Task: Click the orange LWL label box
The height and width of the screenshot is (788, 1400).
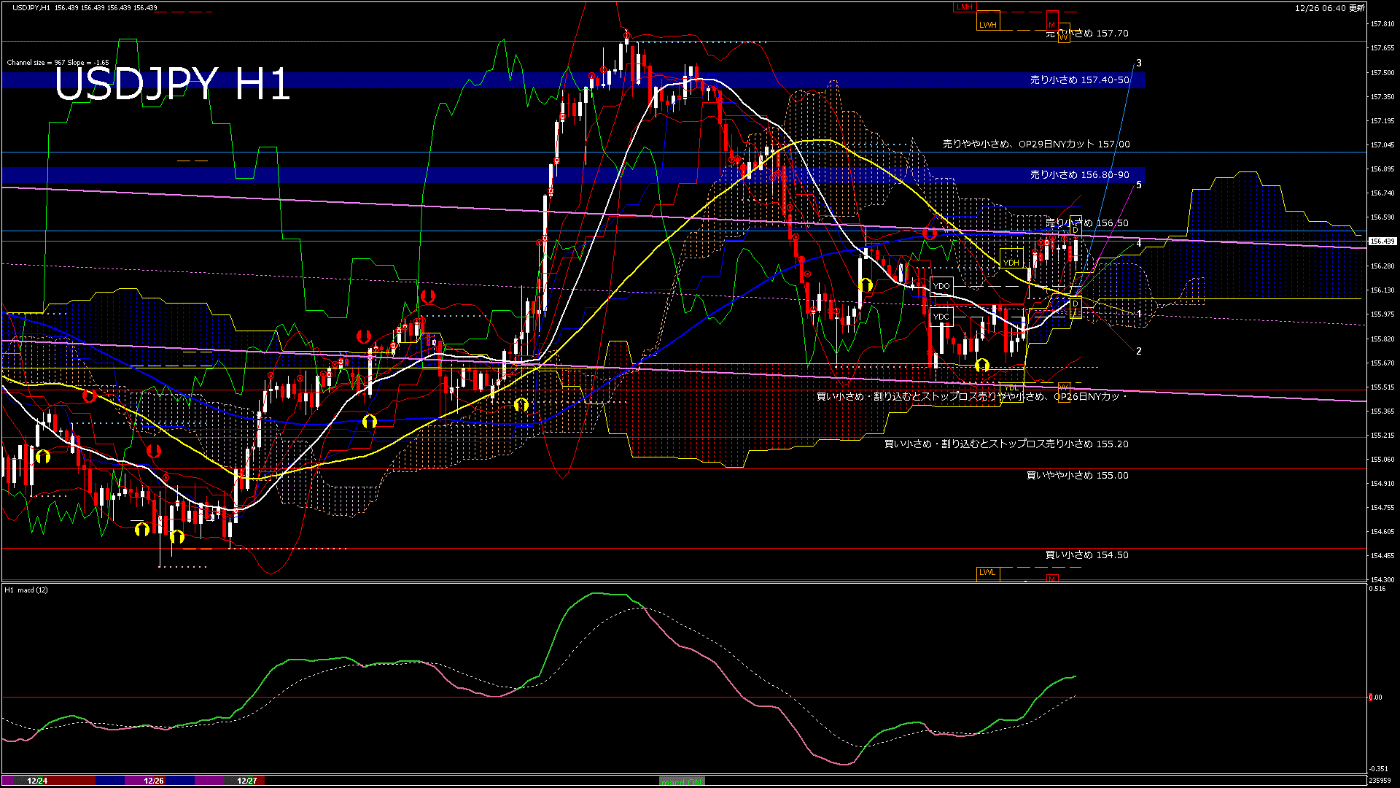Action: [x=987, y=572]
